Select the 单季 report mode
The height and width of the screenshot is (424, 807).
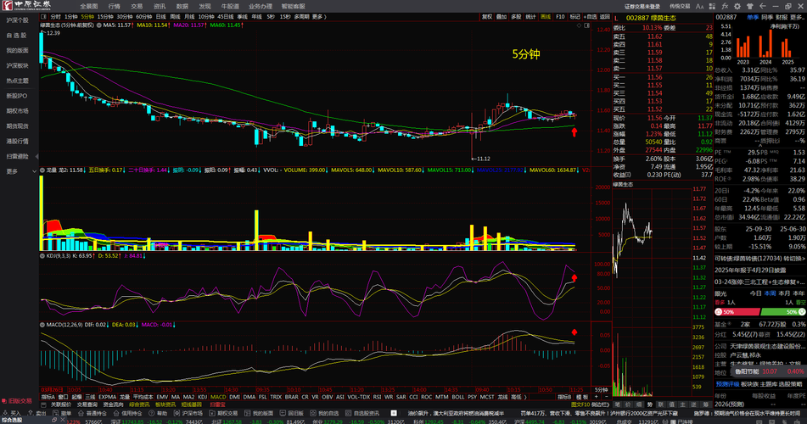pos(753,18)
